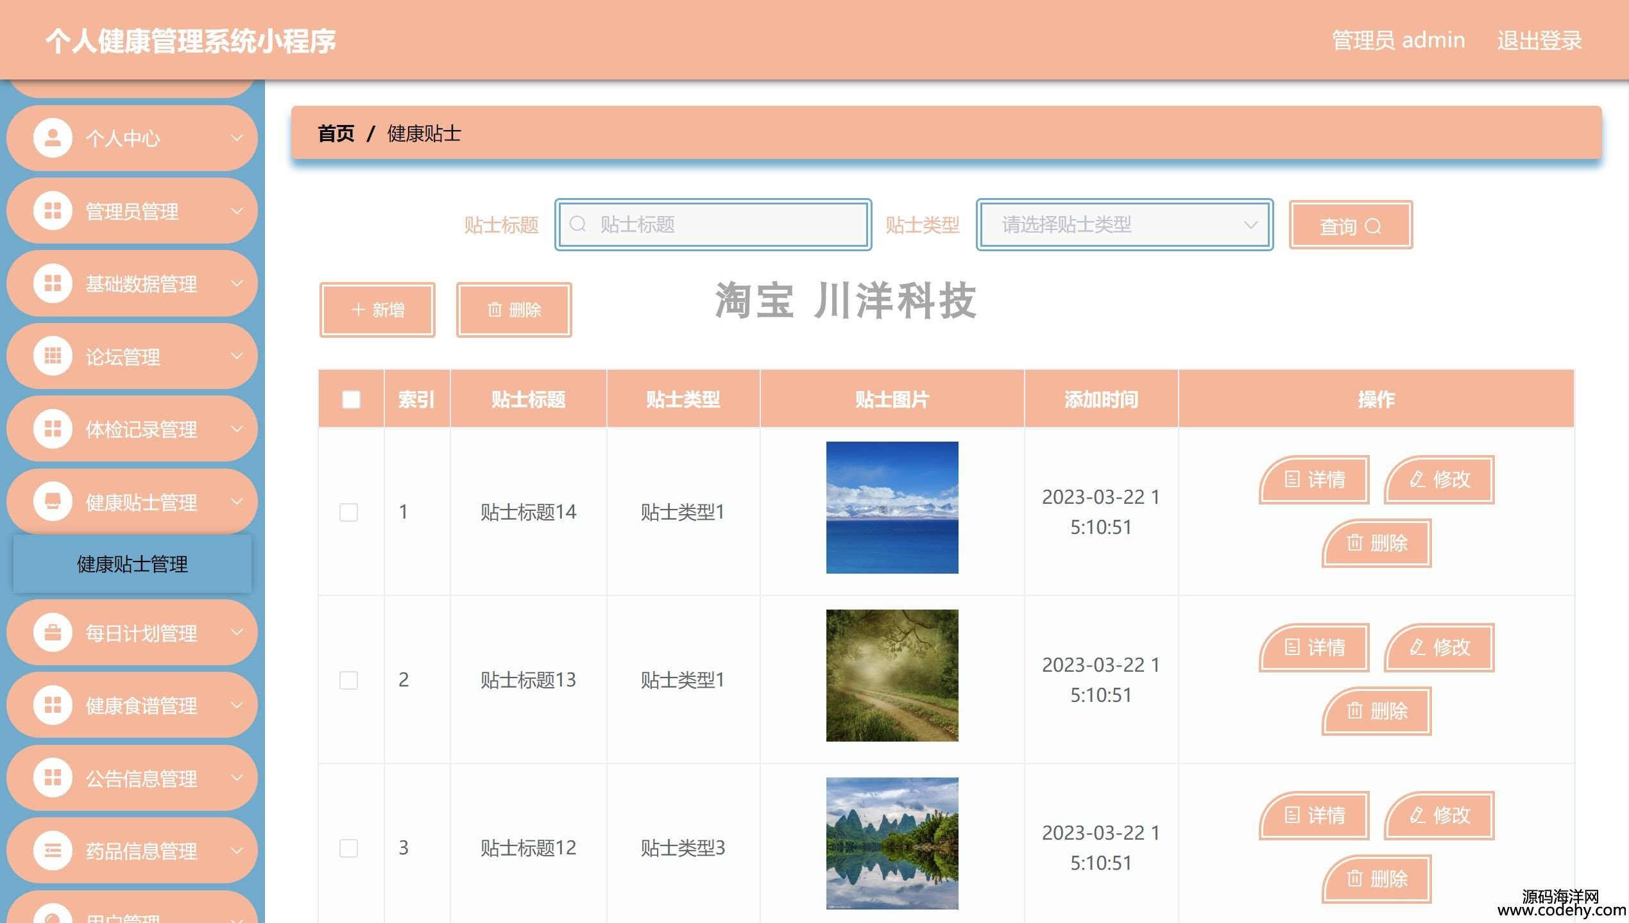Open the 每日计划管理 sidebar menu label
Screen dimensions: 1629x923
point(141,633)
